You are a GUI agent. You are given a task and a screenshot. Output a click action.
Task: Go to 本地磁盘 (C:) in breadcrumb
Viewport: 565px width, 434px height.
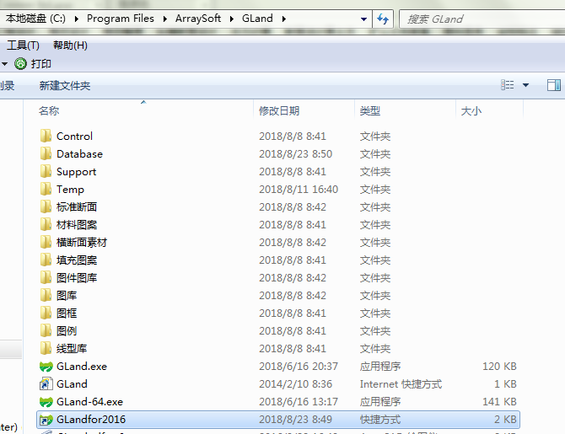[35, 19]
